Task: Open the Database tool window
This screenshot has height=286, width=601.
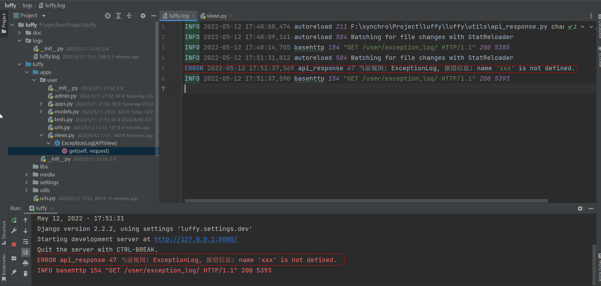Action: pos(599,27)
